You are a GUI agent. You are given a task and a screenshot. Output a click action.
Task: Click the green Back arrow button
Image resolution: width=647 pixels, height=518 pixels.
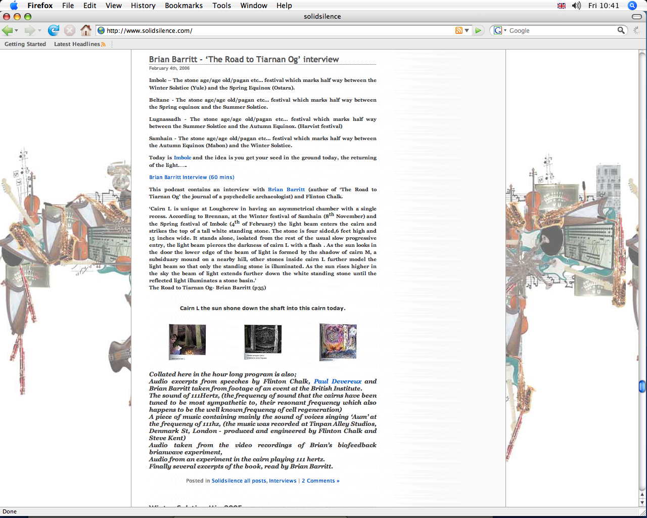pyautogui.click(x=7, y=30)
